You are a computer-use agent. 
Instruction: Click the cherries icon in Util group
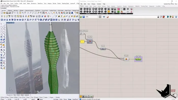point(122,12)
